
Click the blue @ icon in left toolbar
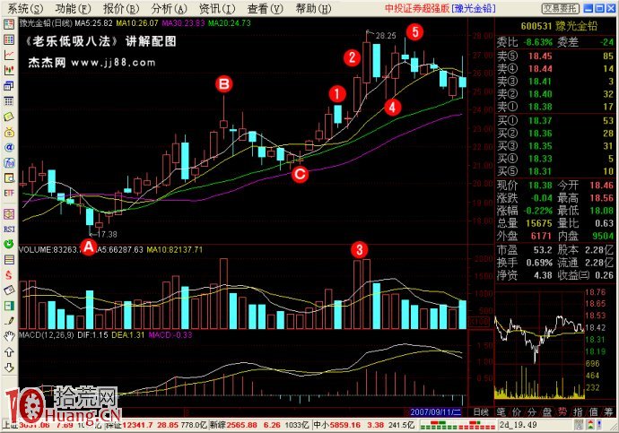9,147
